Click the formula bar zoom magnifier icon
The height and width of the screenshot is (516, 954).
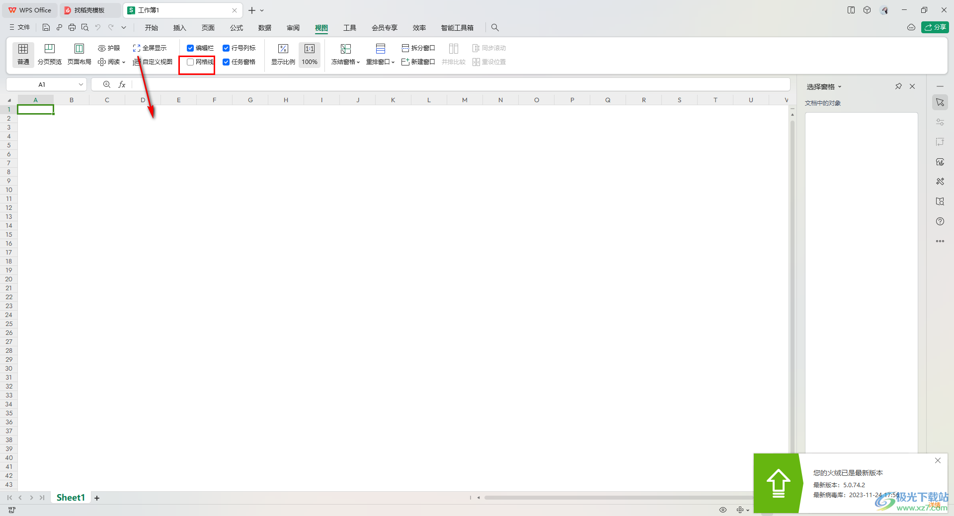(107, 84)
